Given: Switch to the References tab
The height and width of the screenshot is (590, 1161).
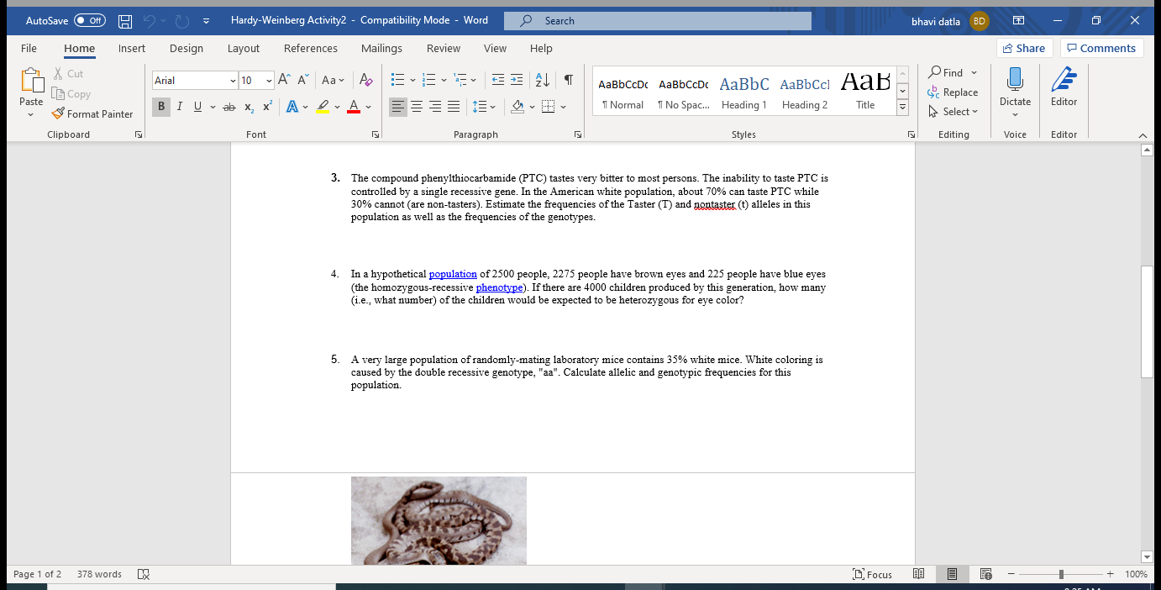Looking at the screenshot, I should click(x=311, y=48).
